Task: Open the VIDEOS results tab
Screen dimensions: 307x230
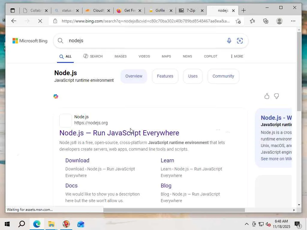Action: [x=144, y=56]
